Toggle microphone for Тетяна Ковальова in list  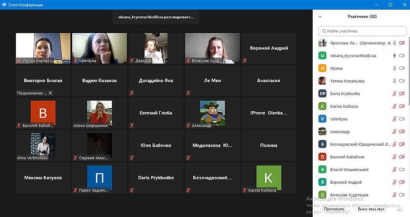pyautogui.click(x=394, y=81)
